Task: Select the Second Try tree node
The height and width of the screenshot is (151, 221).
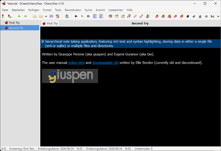Action: (20, 28)
